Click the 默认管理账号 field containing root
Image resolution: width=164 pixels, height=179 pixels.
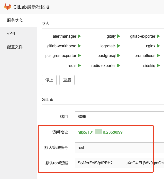[x=119, y=148]
